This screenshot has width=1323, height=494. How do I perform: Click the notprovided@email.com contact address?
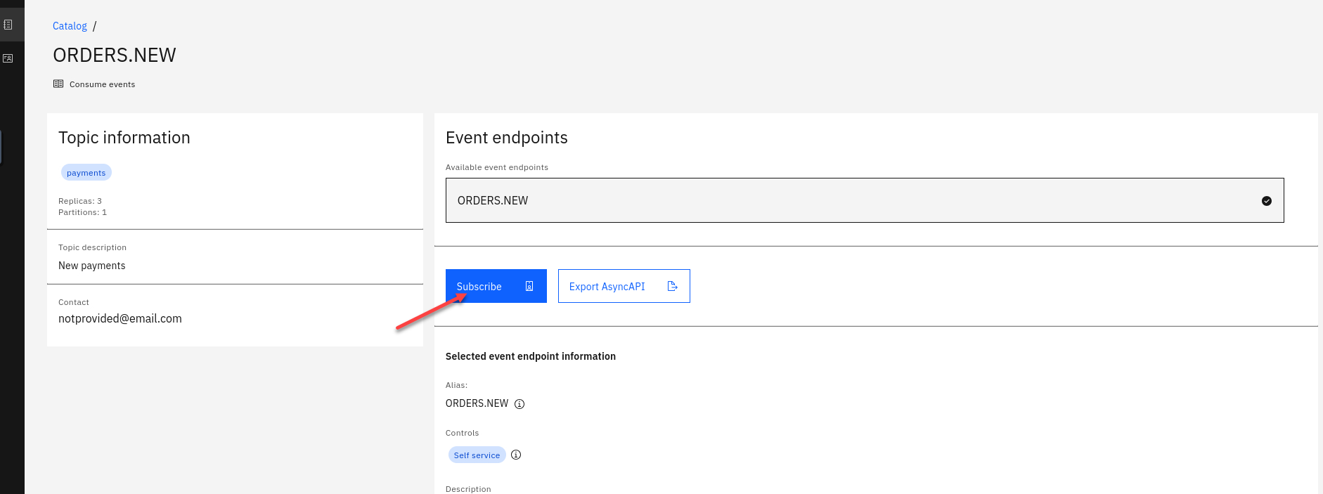click(x=120, y=318)
